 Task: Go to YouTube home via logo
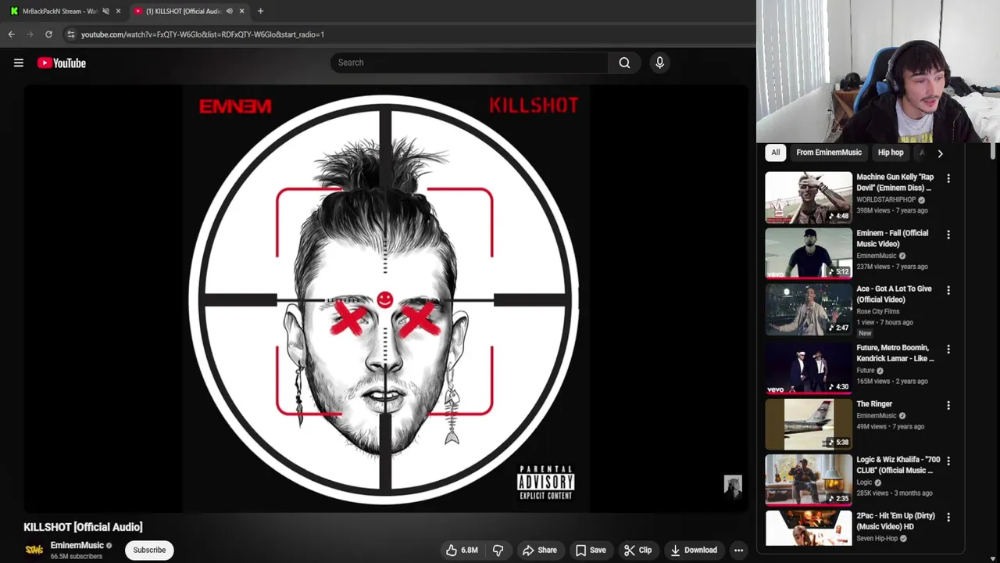click(x=61, y=63)
